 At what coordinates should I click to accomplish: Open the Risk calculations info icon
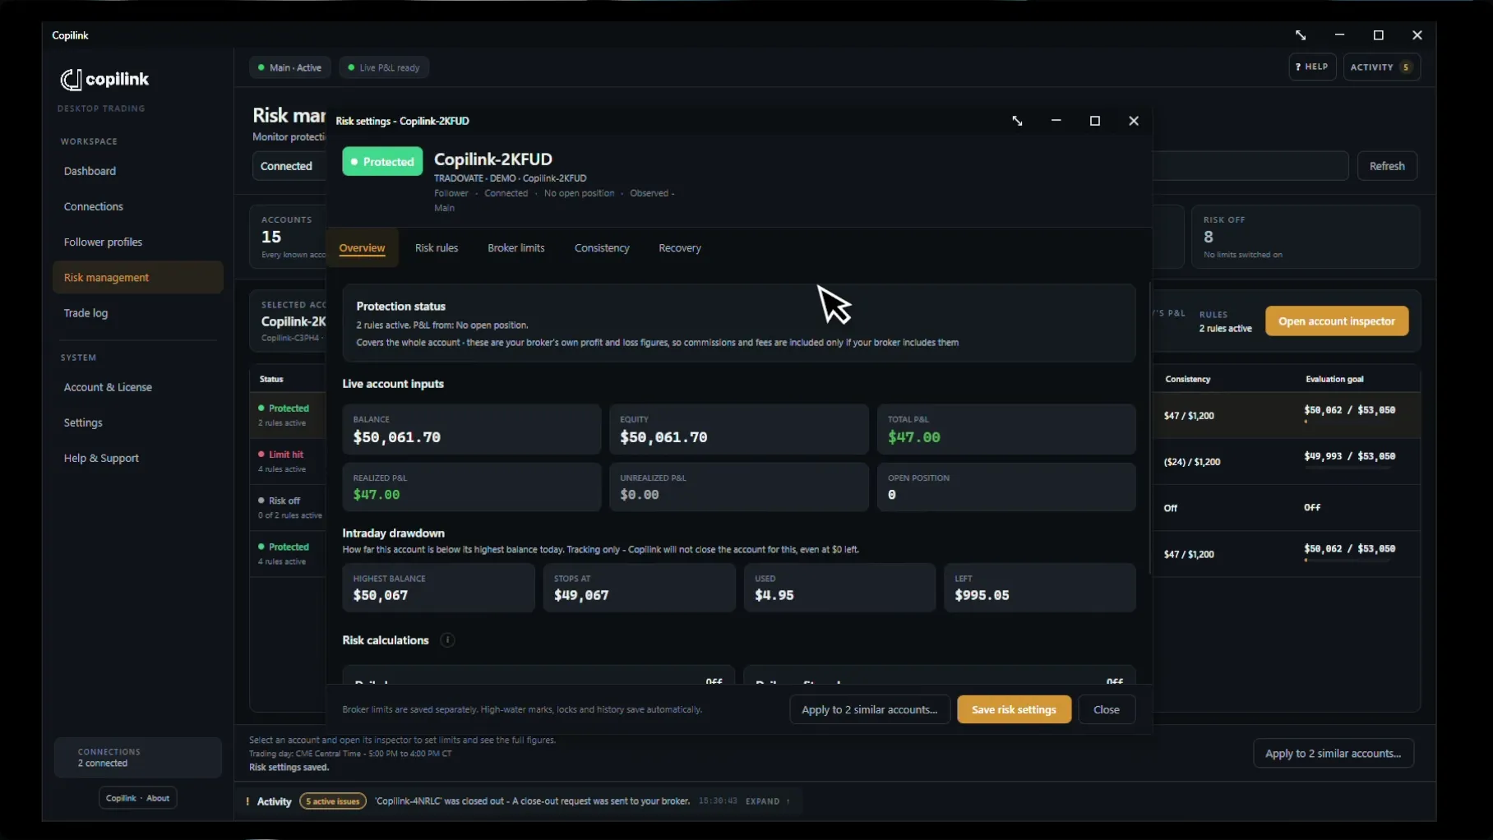tap(447, 640)
